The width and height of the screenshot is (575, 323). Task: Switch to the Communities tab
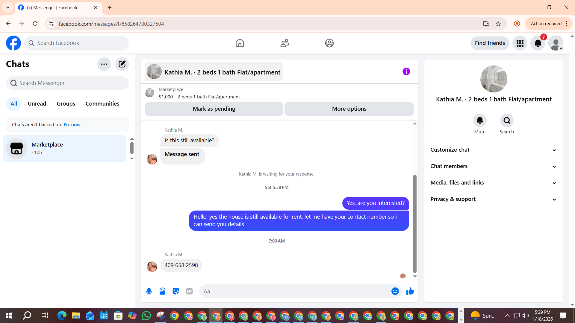tap(102, 104)
